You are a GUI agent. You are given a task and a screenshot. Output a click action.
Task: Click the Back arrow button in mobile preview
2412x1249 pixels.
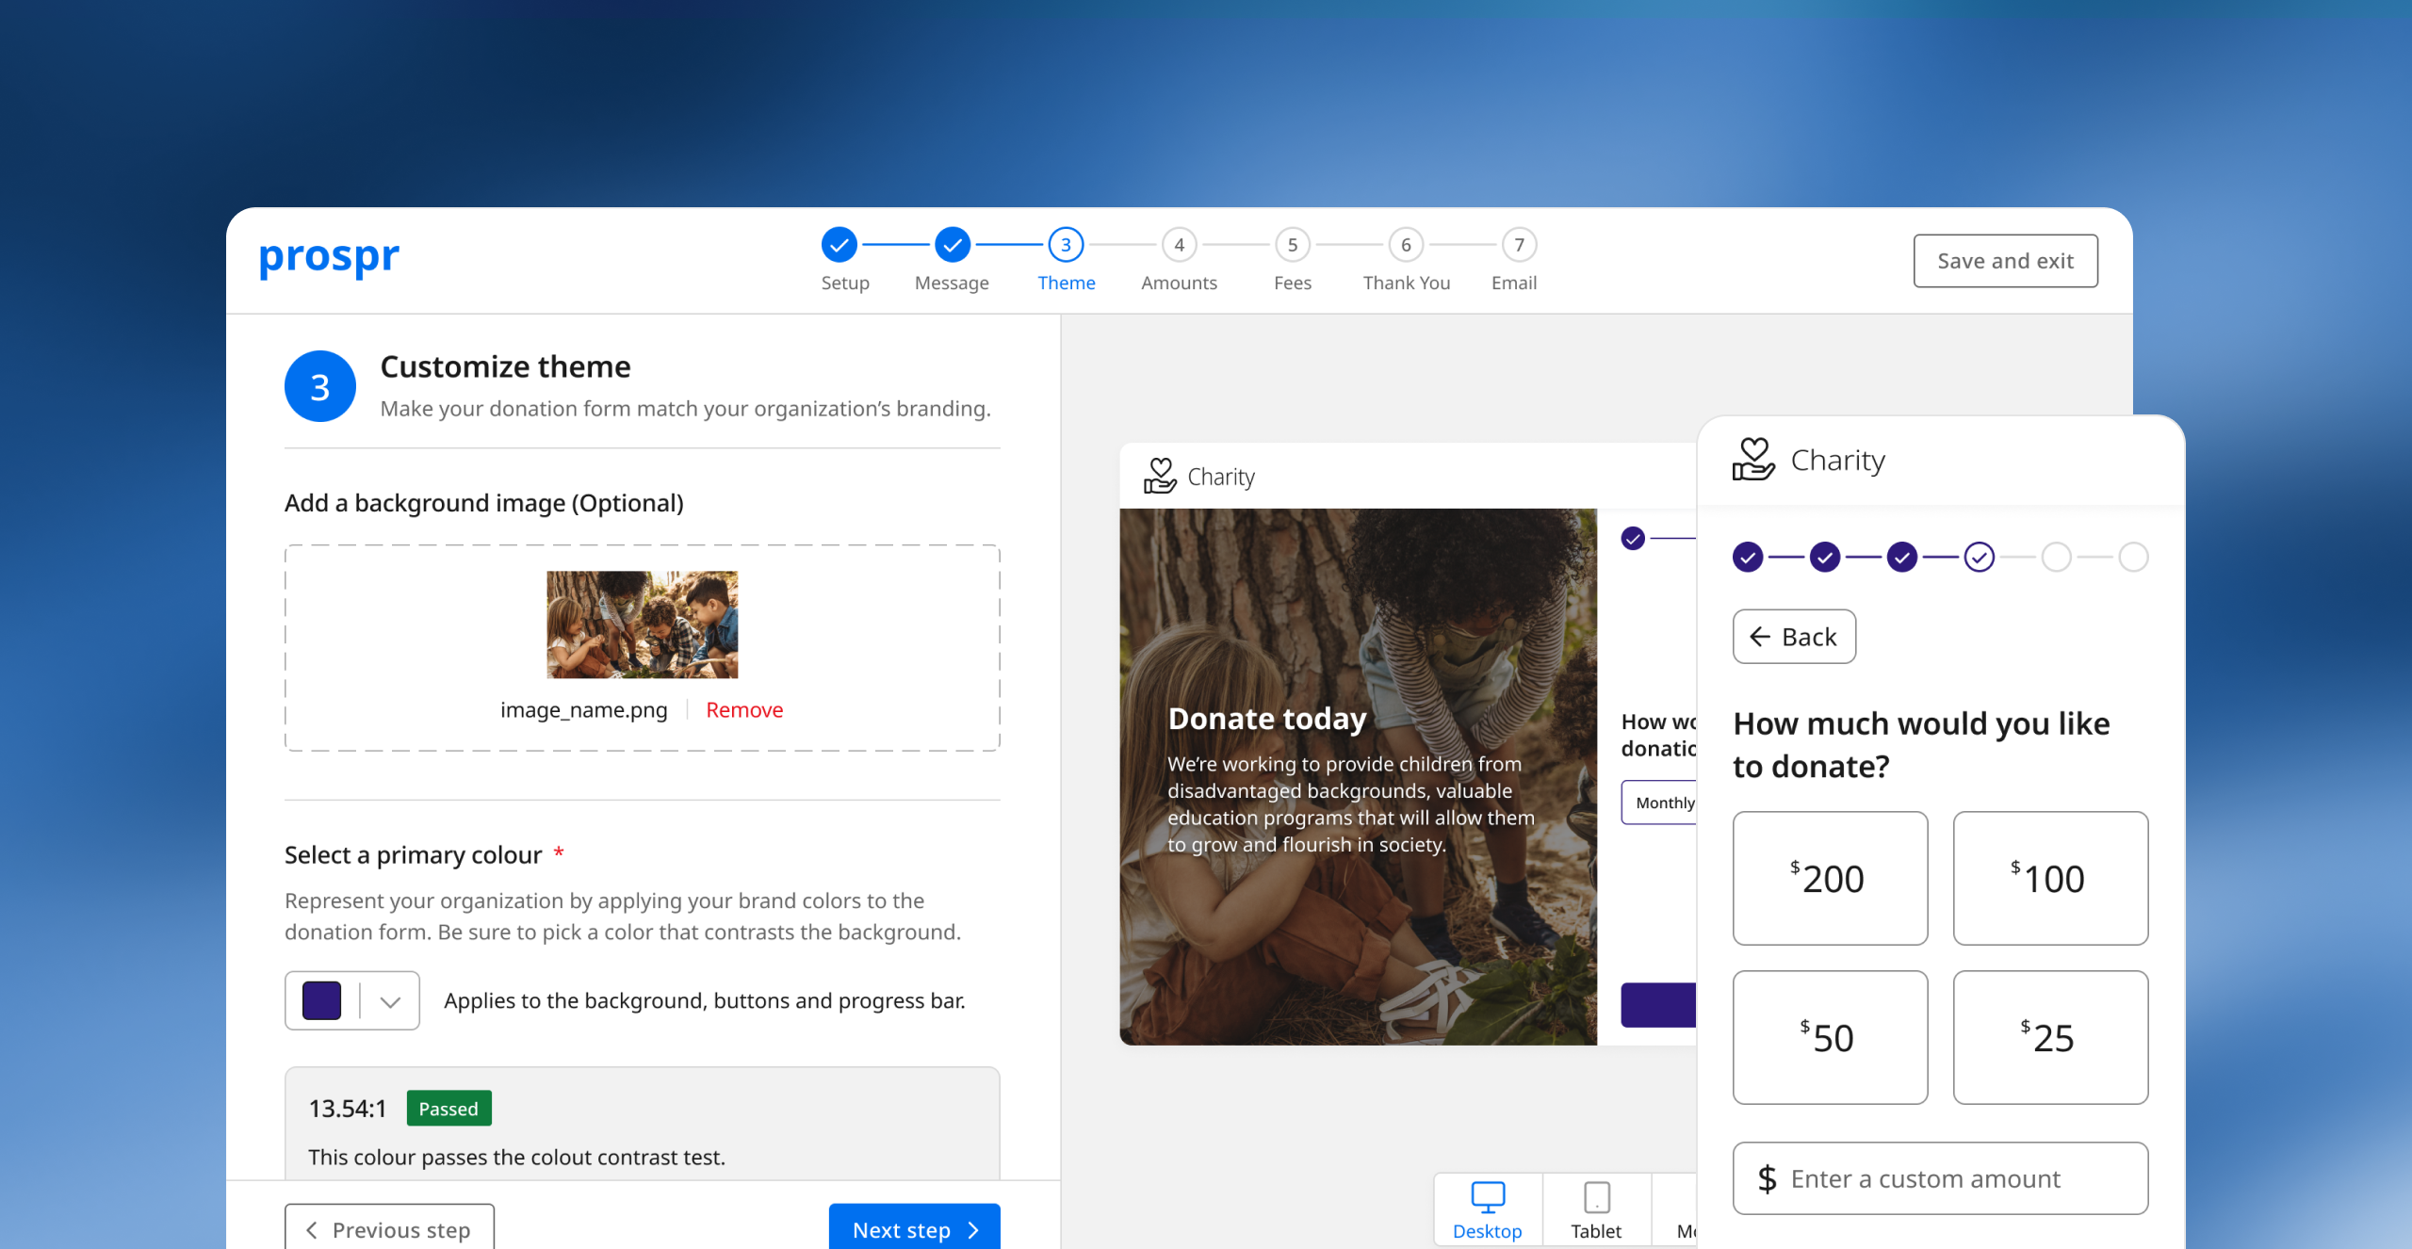coord(1794,637)
